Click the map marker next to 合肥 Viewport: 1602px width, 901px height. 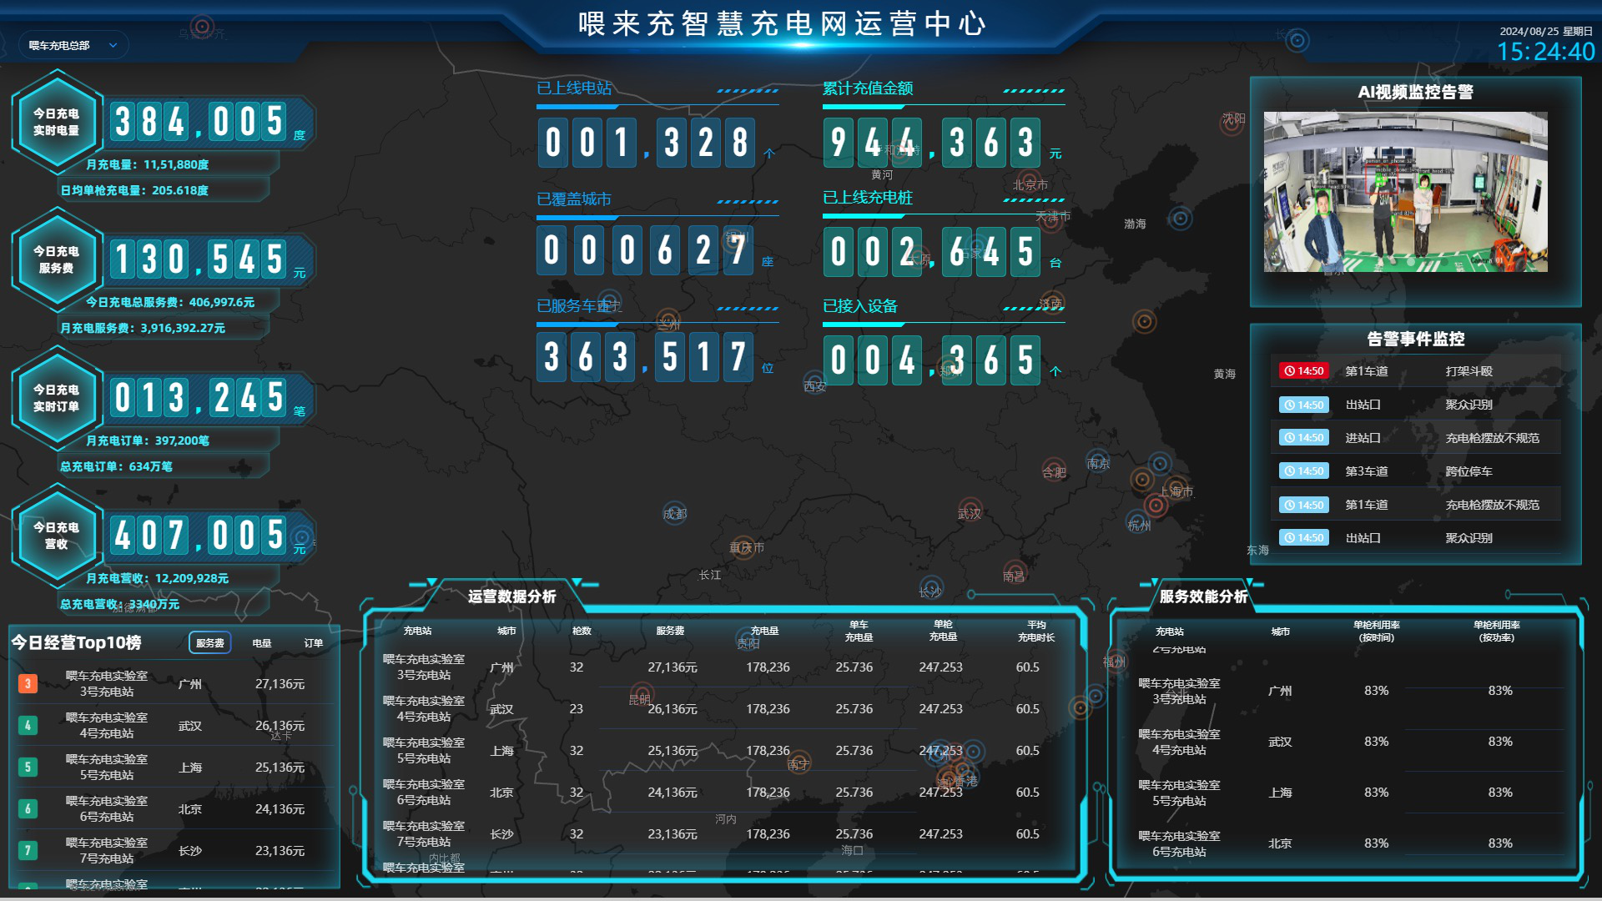pos(1054,468)
